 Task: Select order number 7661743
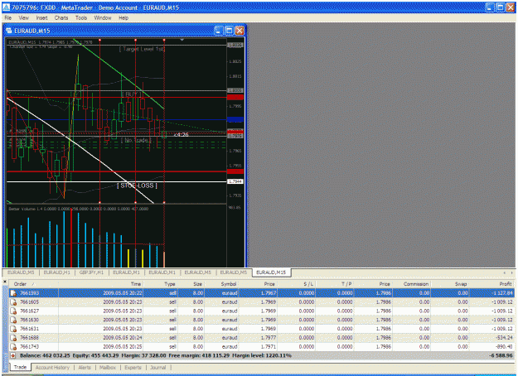[x=29, y=347]
